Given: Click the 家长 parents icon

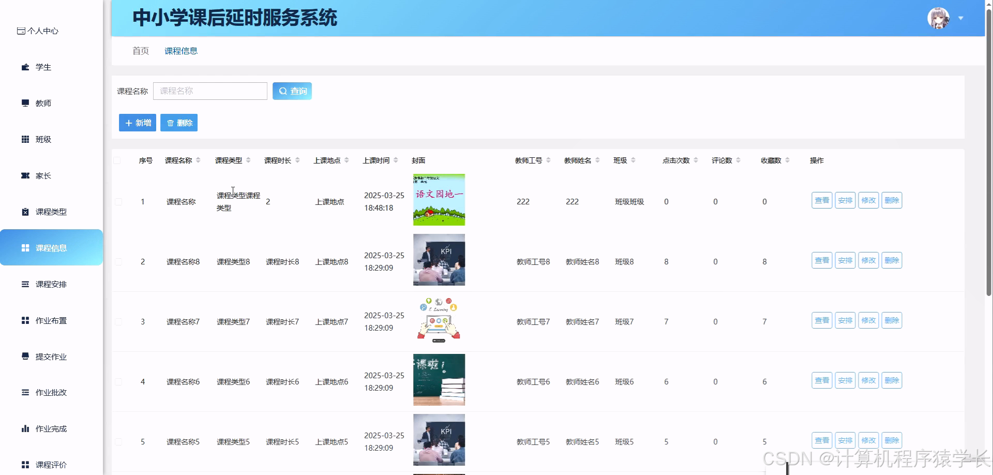Looking at the screenshot, I should tap(25, 175).
